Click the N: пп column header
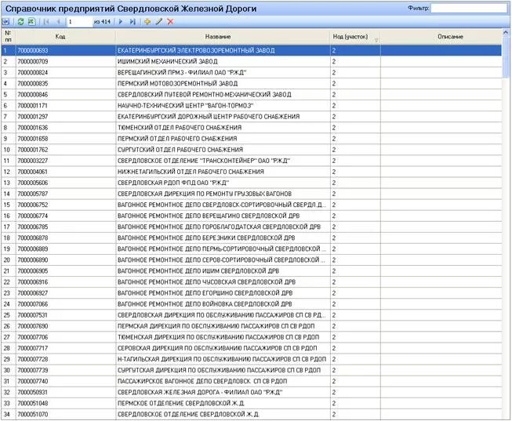Viewport: 512px width, 421px height. [8, 37]
